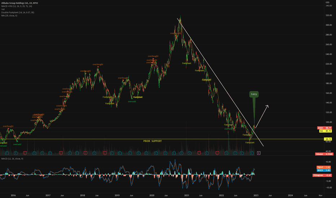The height and width of the screenshot is (198, 336).
Task: Select the white upward projection arrow
Action: [262, 116]
